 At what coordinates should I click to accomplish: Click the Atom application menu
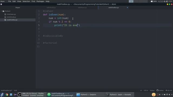2,1
